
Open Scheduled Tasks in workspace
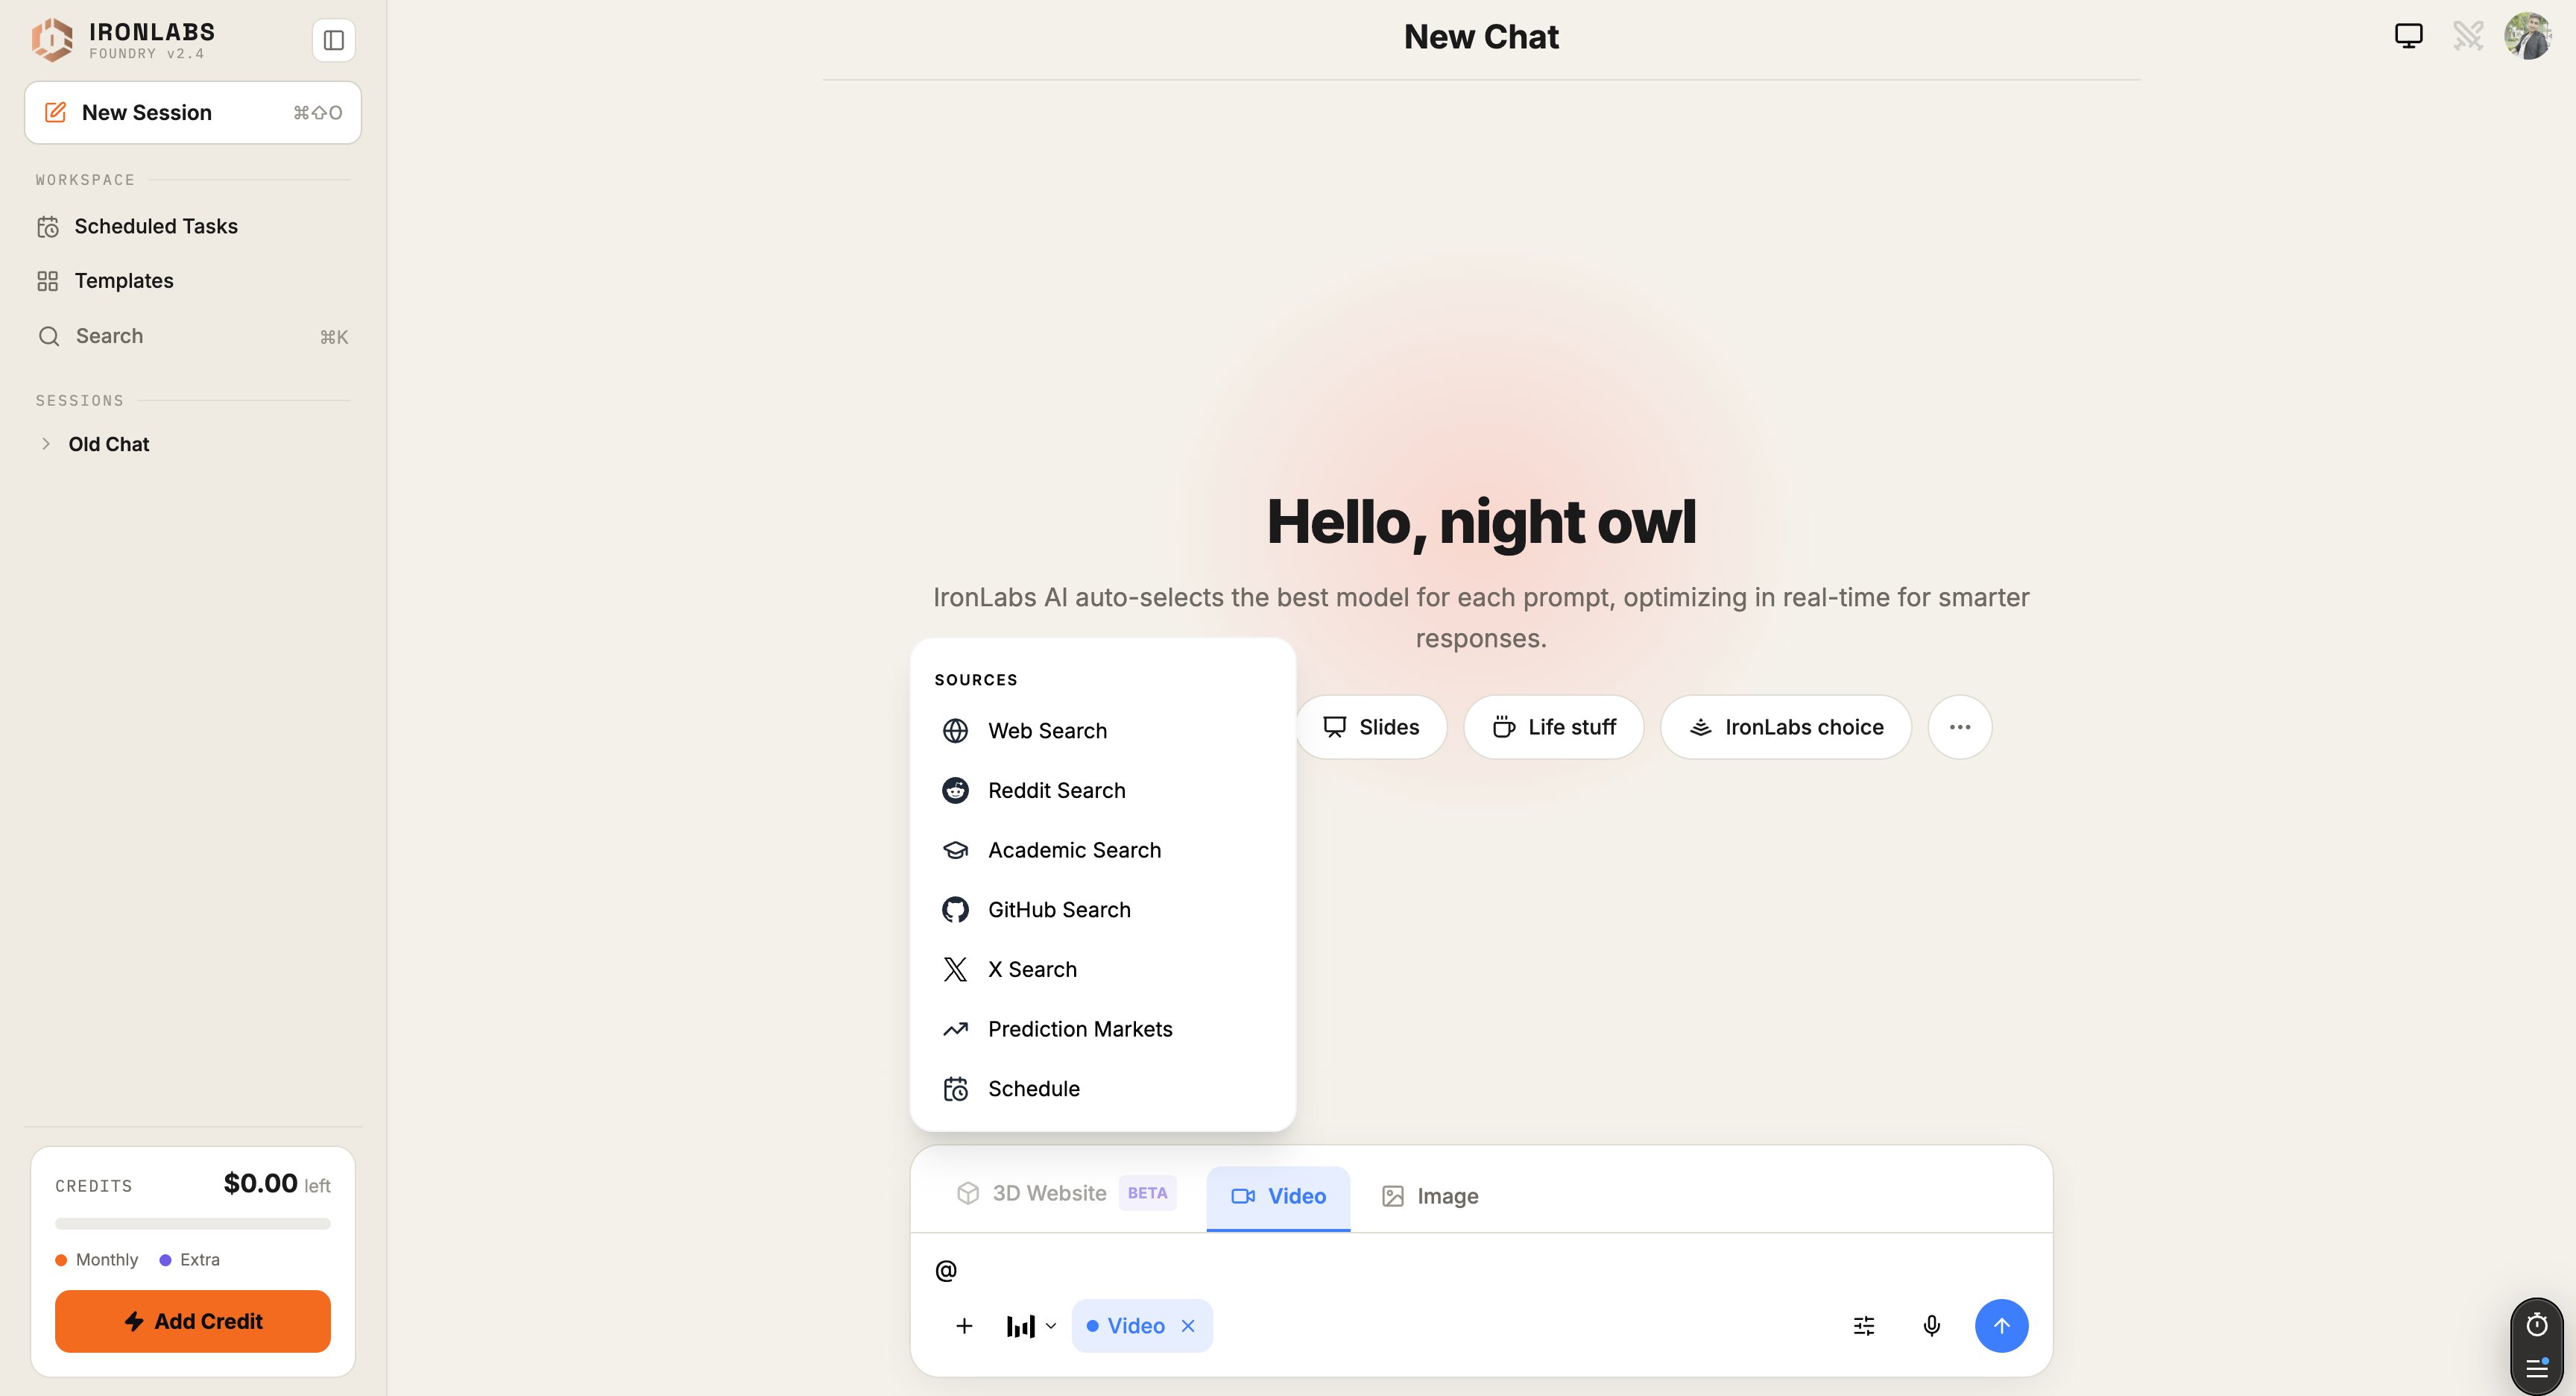pyautogui.click(x=193, y=226)
